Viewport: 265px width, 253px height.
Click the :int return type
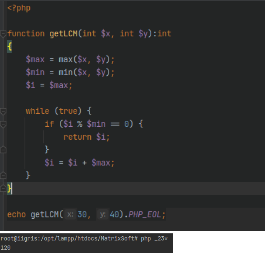(162, 33)
